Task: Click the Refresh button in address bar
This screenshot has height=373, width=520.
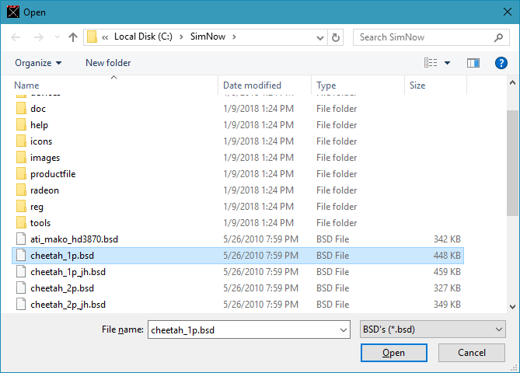Action: point(336,37)
